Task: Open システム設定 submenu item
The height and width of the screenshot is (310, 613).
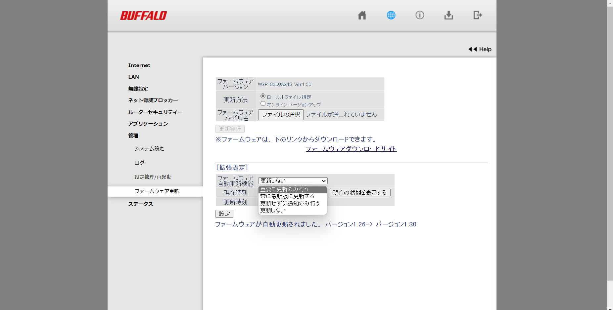Action: pyautogui.click(x=149, y=149)
